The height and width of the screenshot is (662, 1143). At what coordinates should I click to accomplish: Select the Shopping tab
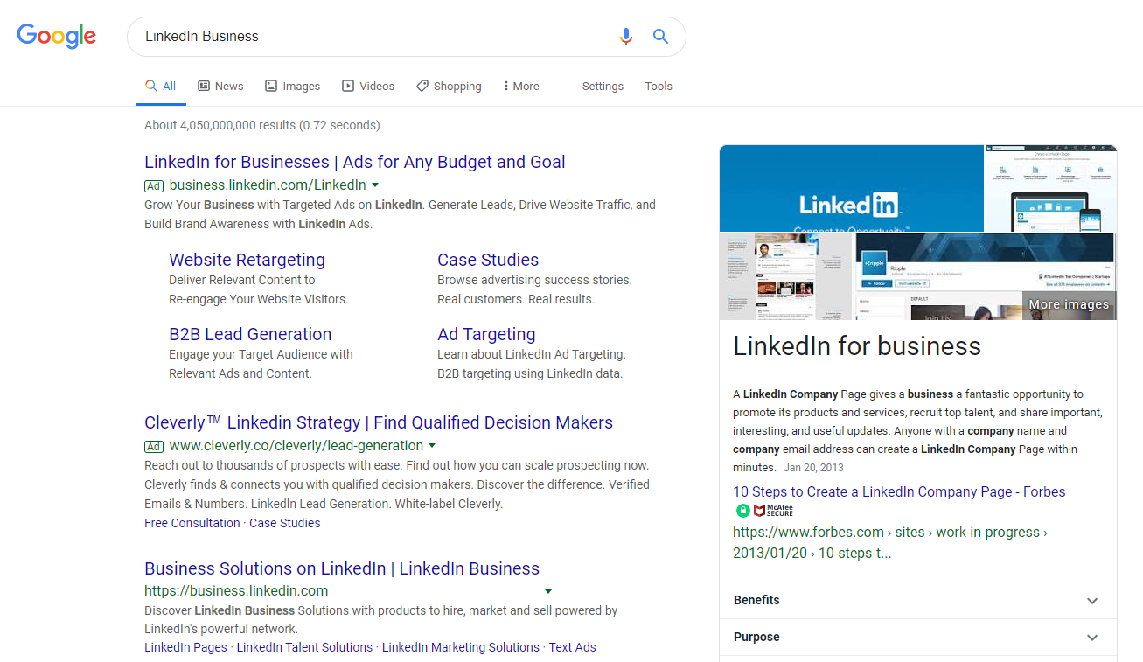[x=449, y=86]
